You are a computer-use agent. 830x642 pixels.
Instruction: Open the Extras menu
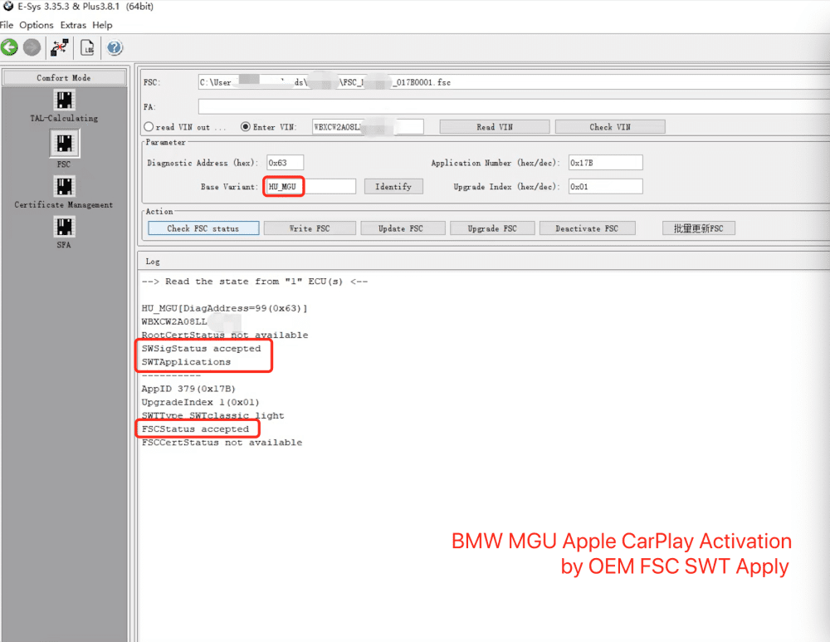pyautogui.click(x=73, y=25)
